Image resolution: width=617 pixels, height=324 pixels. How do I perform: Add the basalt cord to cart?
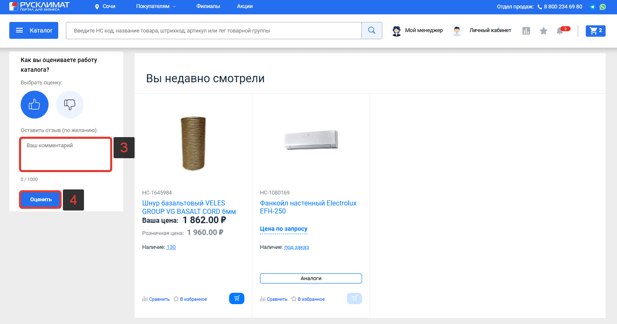[237, 299]
